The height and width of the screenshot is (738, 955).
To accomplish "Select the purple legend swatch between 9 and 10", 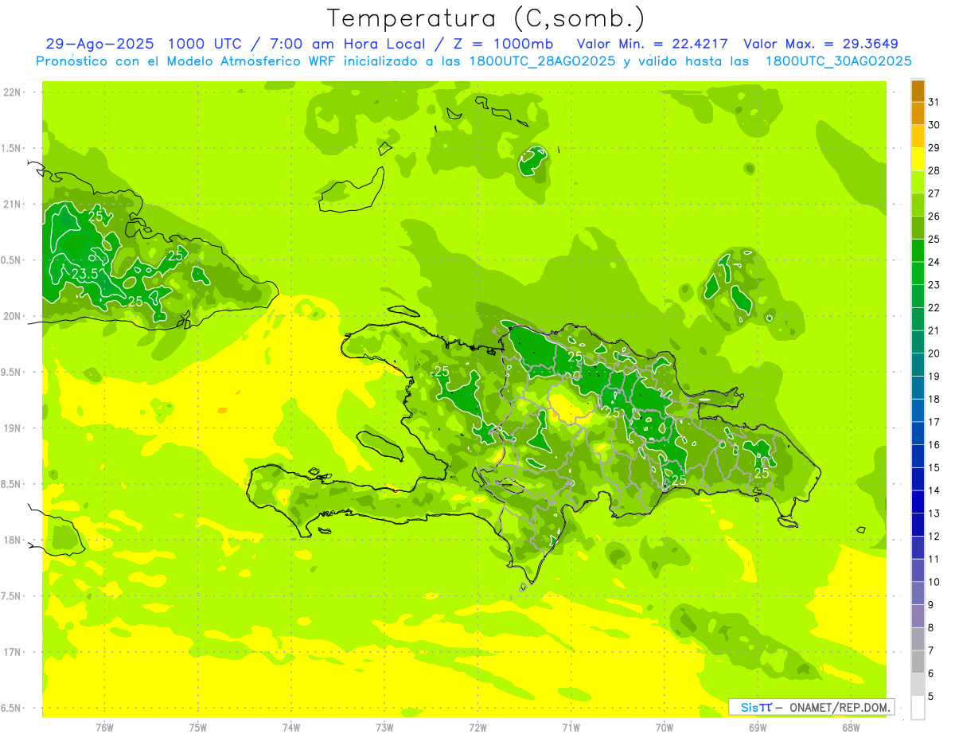I will (x=918, y=593).
